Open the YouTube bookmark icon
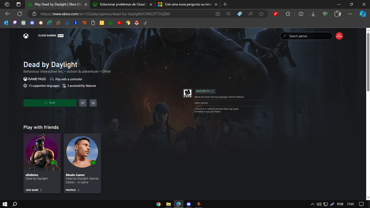The width and height of the screenshot is (370, 208). (119, 23)
